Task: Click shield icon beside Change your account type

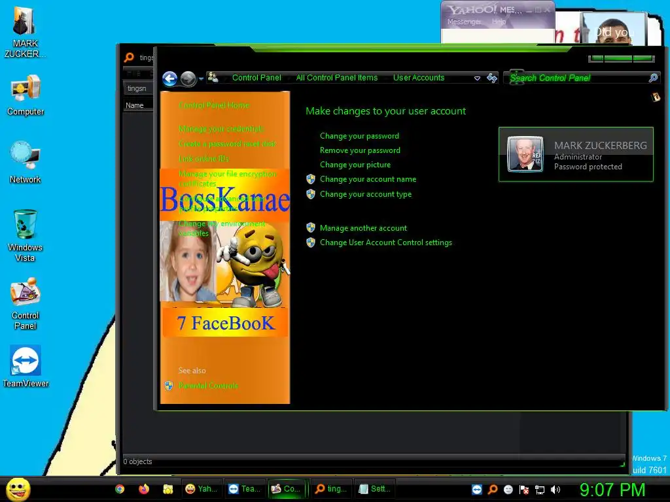Action: click(x=311, y=194)
